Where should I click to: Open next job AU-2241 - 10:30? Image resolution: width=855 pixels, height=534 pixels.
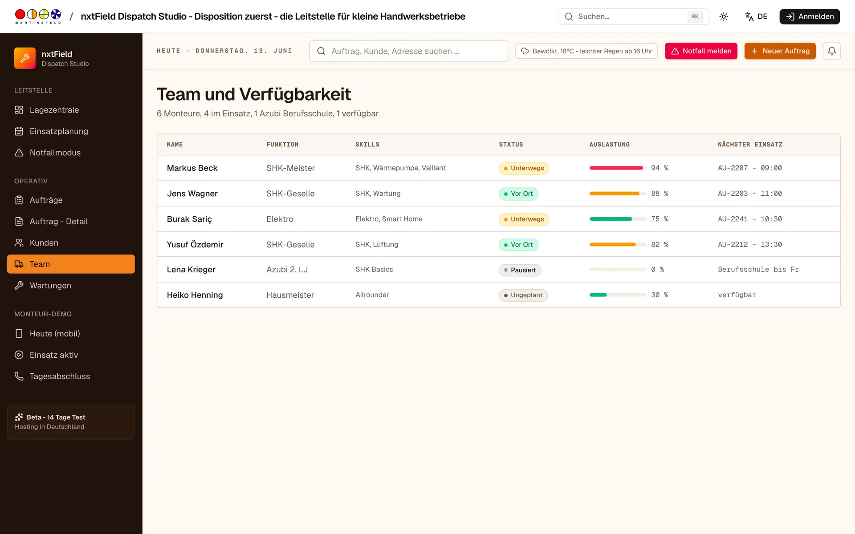[750, 219]
